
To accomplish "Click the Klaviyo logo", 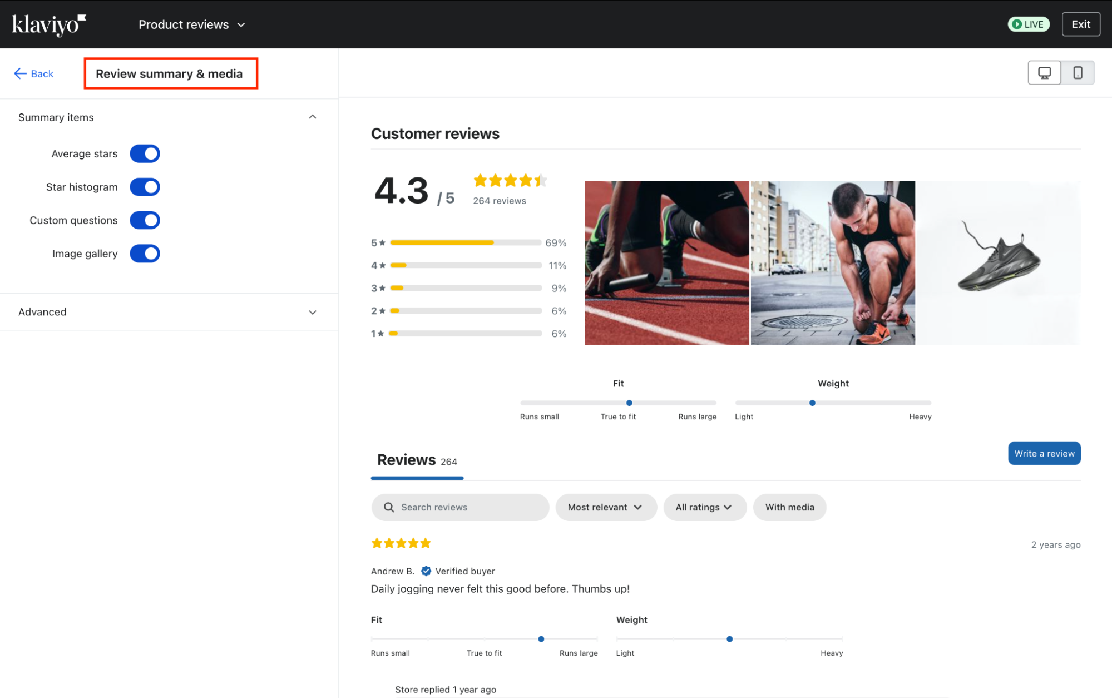I will (x=49, y=24).
